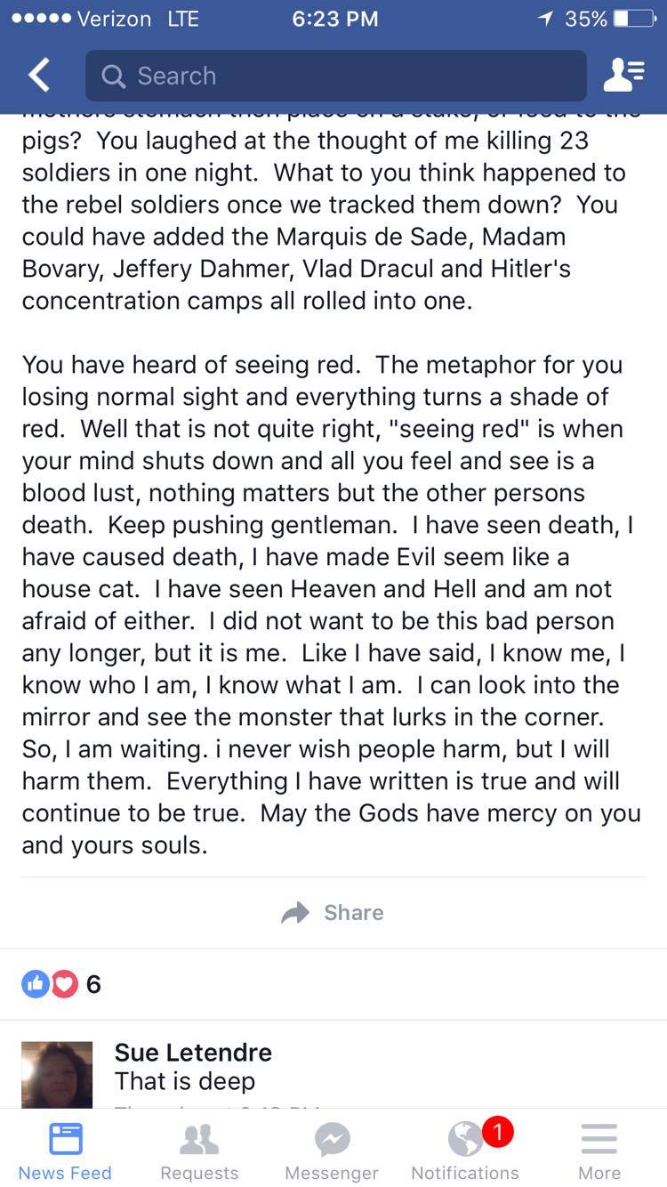Open Sue Letendre's profile name link

(193, 1053)
